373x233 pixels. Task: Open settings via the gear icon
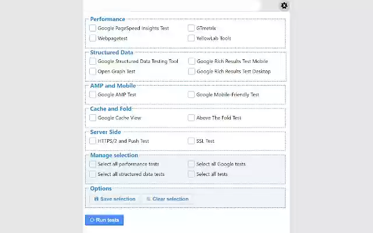point(284,6)
